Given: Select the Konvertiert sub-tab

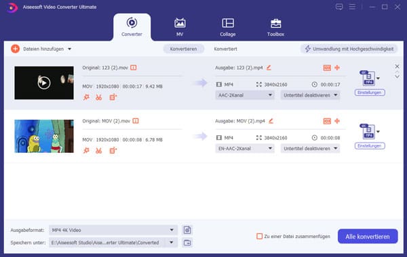Looking at the screenshot, I should 225,49.
